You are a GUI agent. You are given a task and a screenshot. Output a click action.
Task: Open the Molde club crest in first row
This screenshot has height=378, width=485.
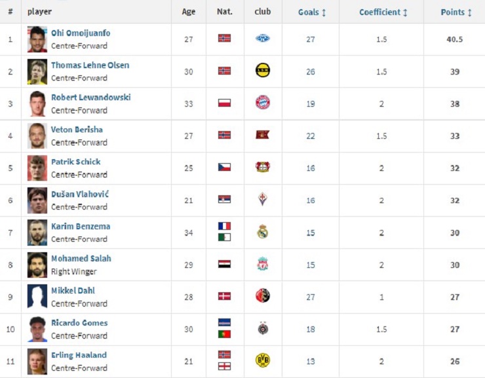[263, 39]
